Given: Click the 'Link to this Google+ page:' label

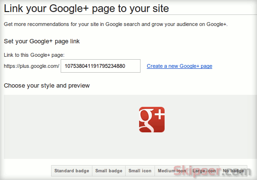Looking at the screenshot, I should coord(34,55).
